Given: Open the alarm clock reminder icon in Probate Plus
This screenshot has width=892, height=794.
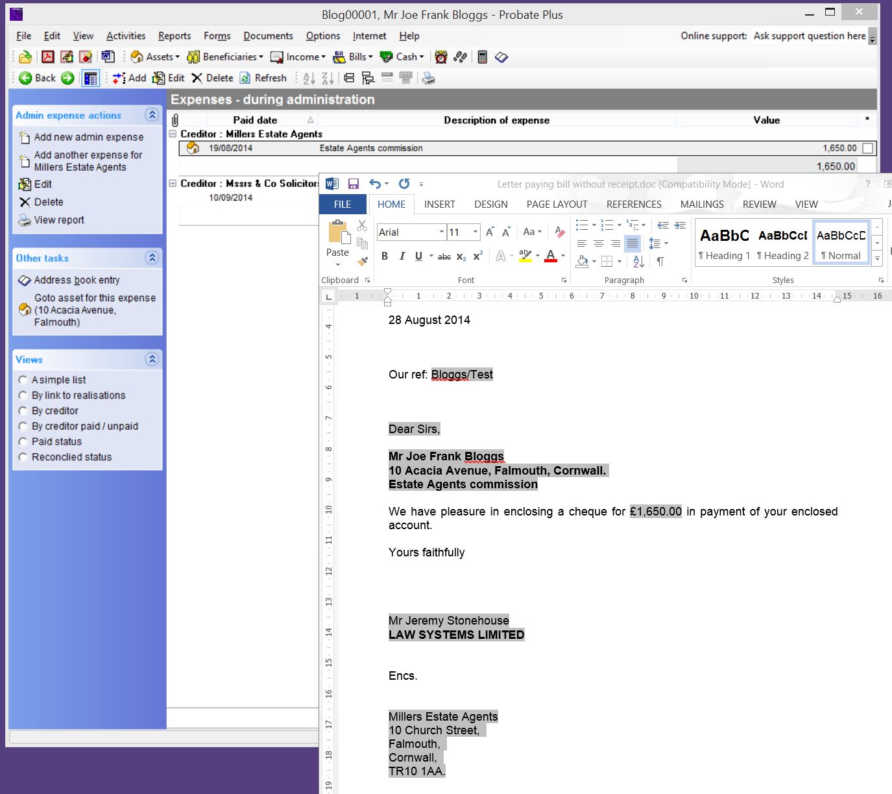Looking at the screenshot, I should tap(441, 57).
